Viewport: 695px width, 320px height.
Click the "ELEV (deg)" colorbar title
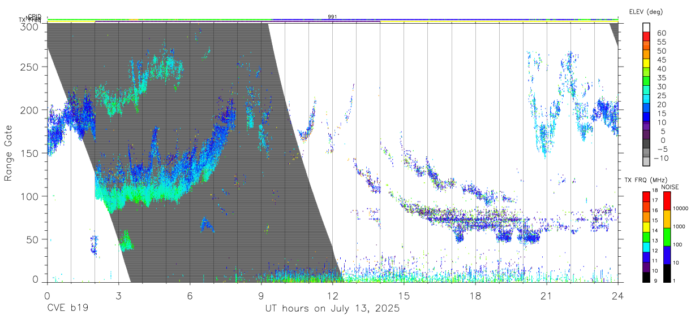[x=646, y=11]
